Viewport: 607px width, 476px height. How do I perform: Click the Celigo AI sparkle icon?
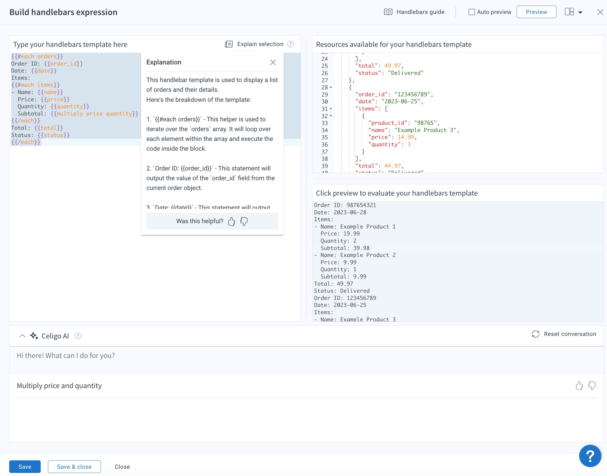click(34, 336)
